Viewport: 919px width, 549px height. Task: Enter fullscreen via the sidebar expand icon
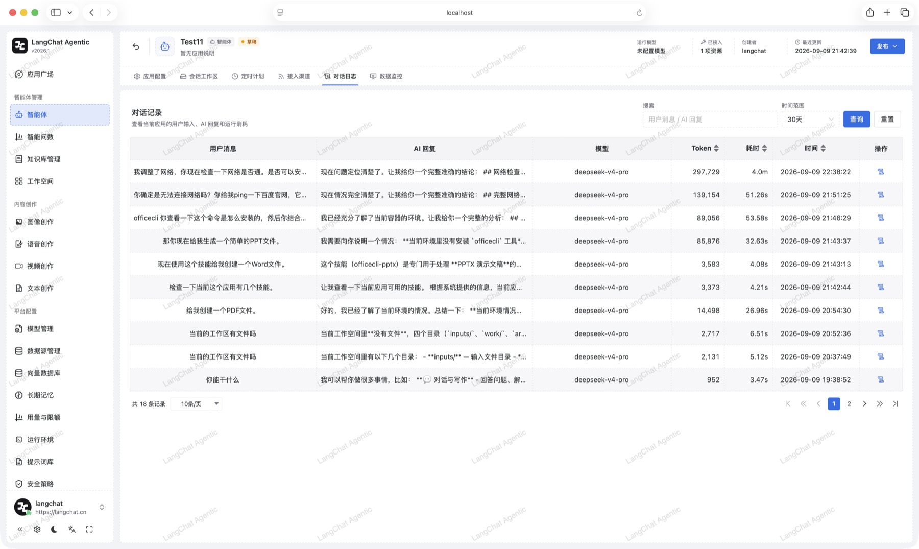[x=89, y=529]
